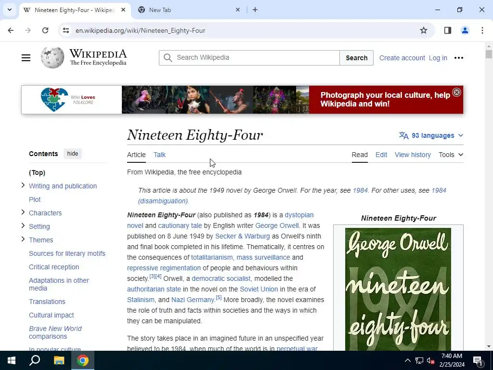Open the Tools dropdown menu
This screenshot has height=370, width=493.
pos(451,155)
